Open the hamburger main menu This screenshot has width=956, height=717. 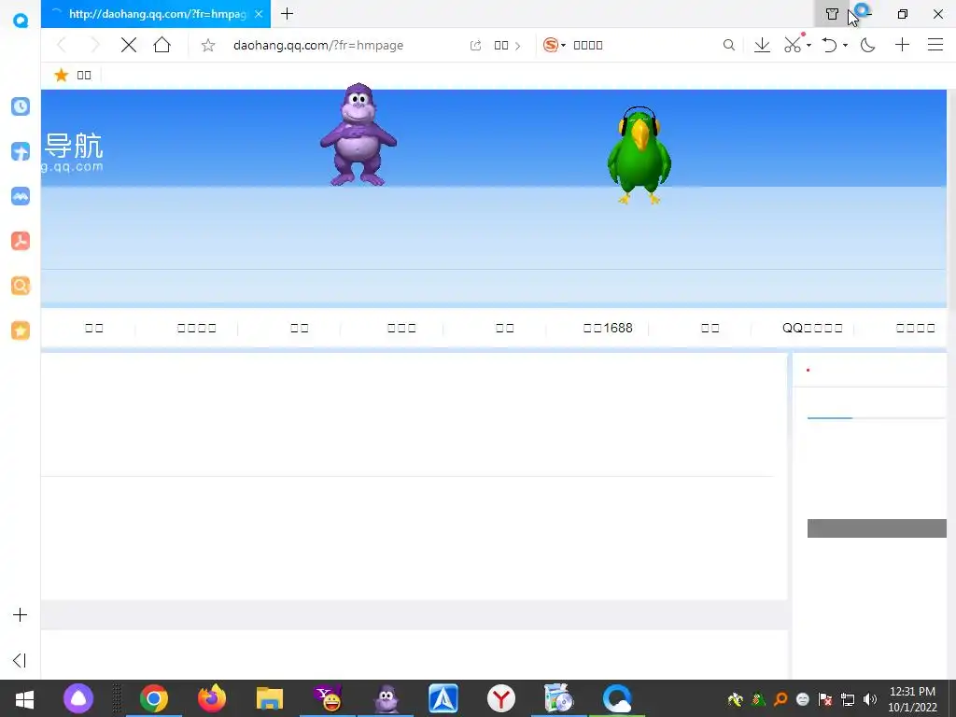pyautogui.click(x=935, y=45)
